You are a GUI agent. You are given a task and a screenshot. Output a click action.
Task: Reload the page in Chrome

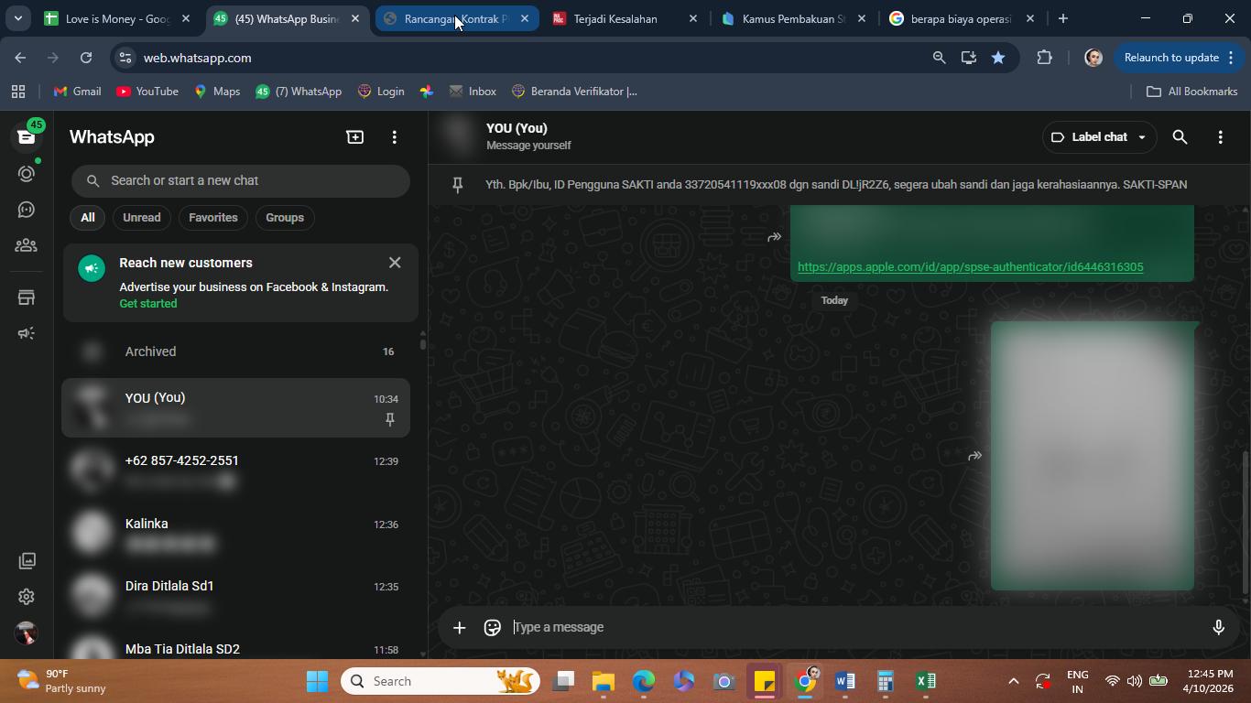point(86,58)
